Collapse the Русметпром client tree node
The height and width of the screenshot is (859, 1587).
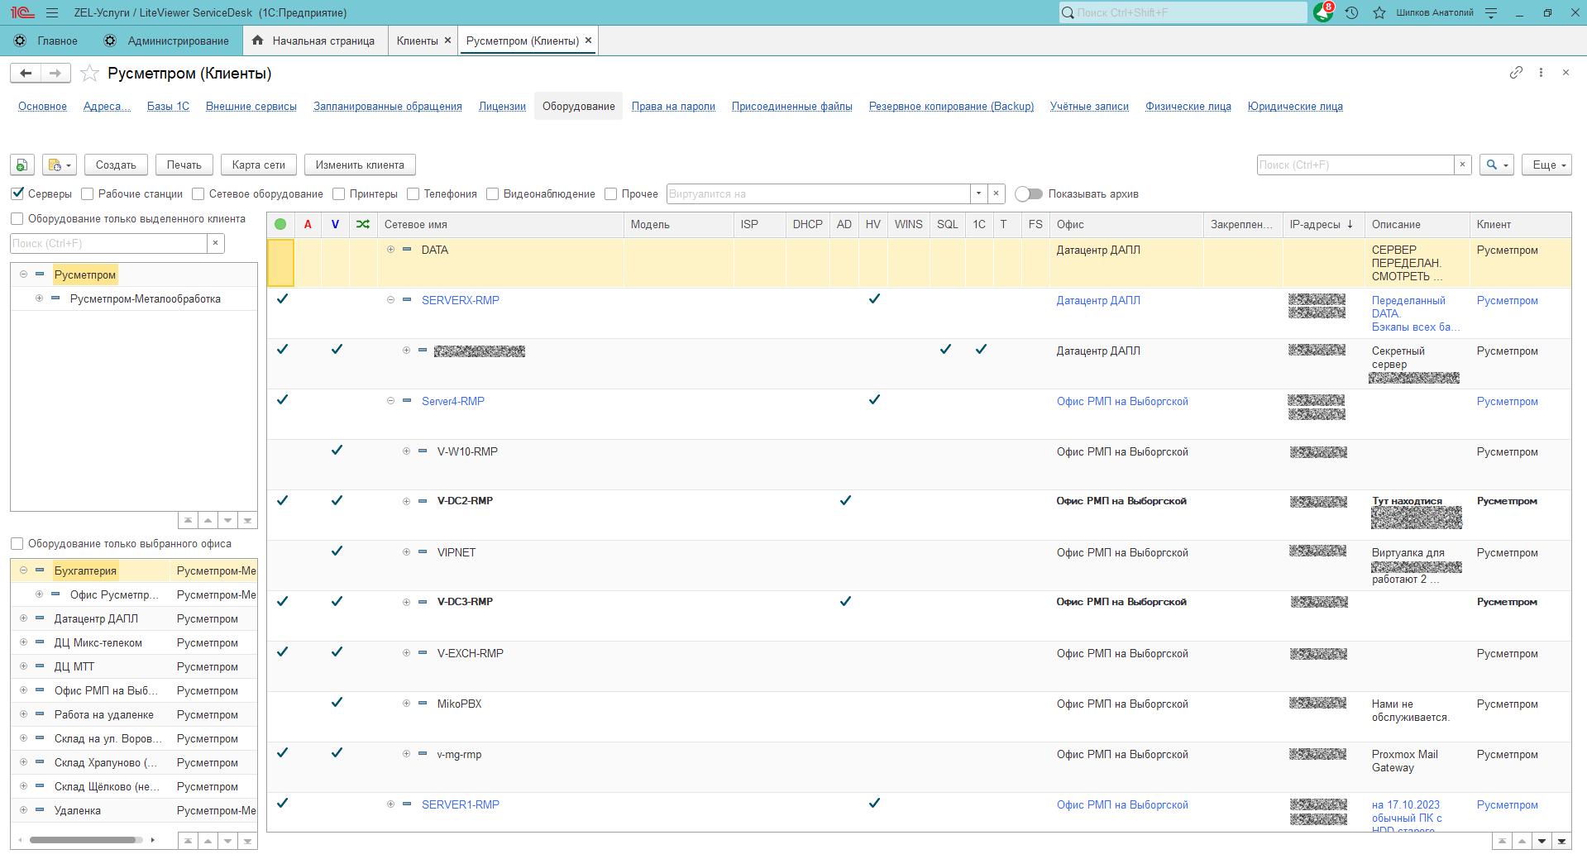click(x=23, y=274)
